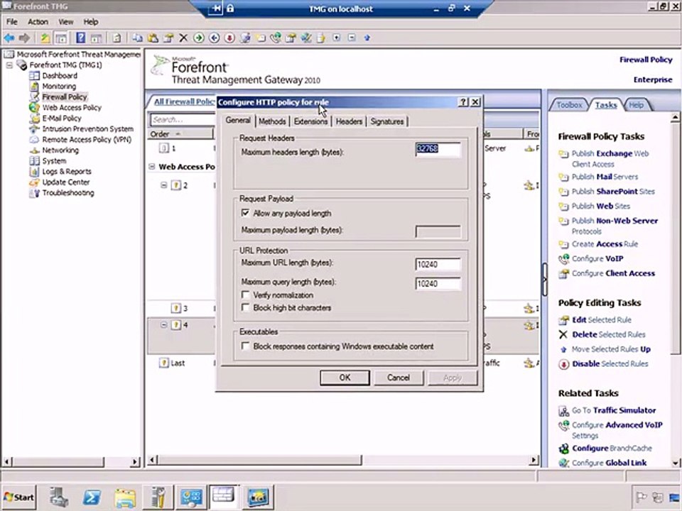682x511 pixels.
Task: Click the VoIP phone toolbar icon
Action: coord(276,38)
